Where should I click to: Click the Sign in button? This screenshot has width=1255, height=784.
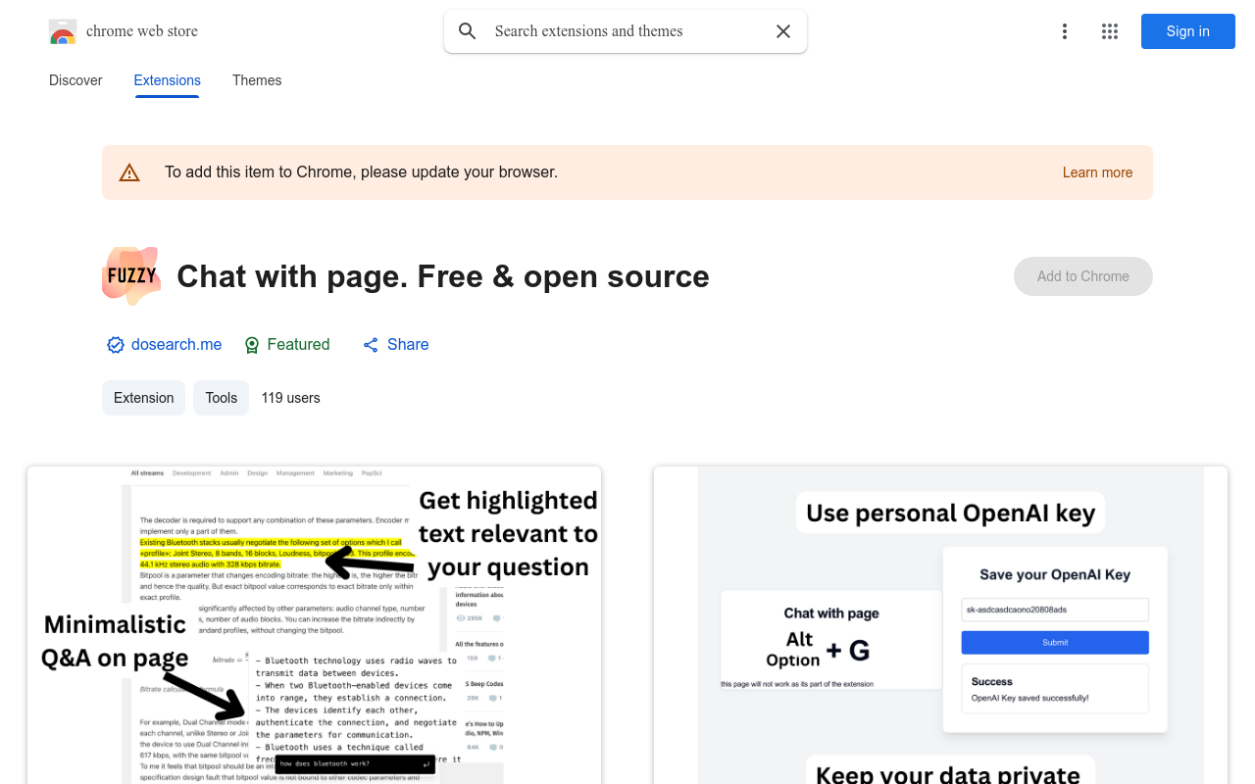1188,31
